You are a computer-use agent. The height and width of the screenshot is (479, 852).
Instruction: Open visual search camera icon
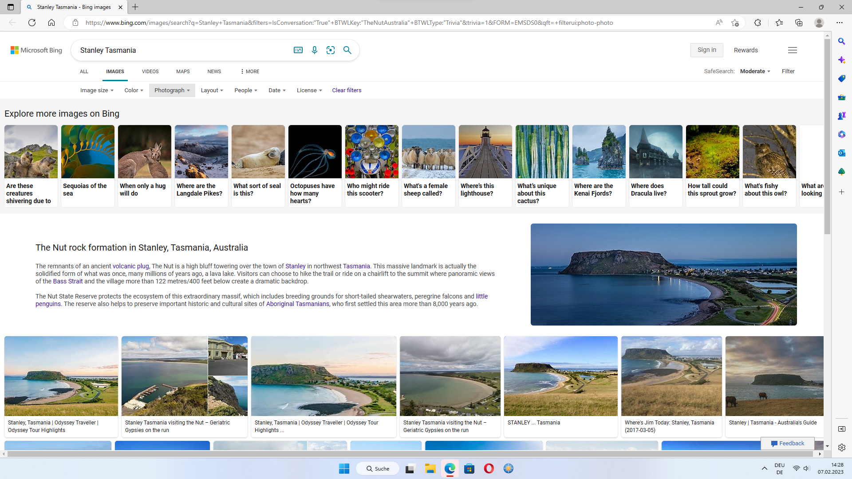pyautogui.click(x=331, y=50)
